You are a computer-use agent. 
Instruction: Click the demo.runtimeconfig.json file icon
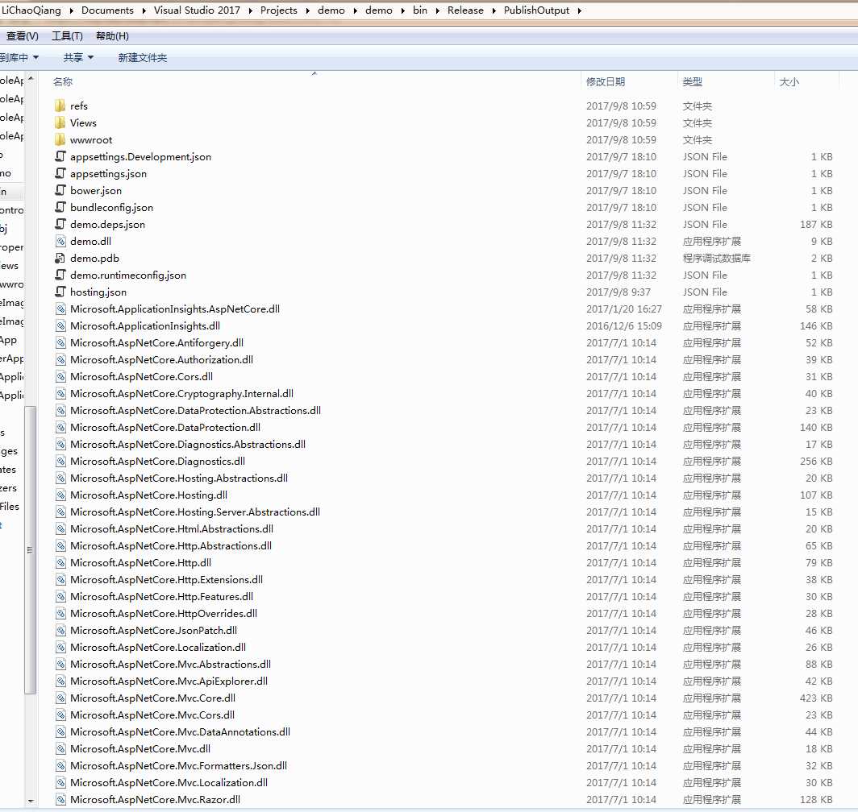click(x=60, y=275)
